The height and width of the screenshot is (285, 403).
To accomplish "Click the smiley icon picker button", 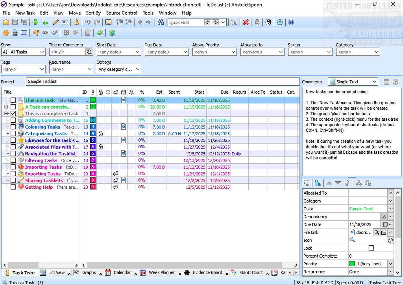I will 390,240.
